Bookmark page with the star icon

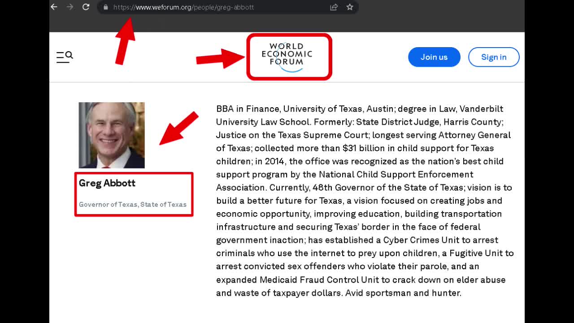click(350, 7)
